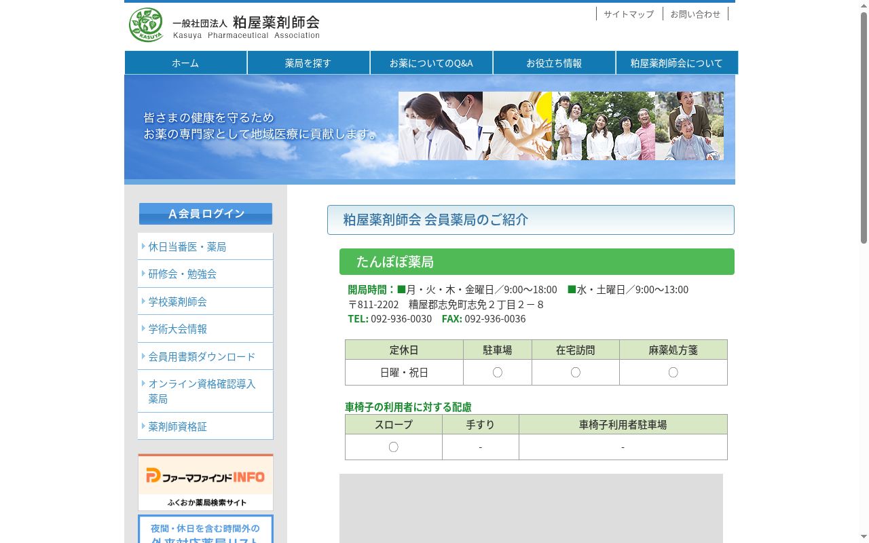Open 会員用書類ダウンロード sidebar link
Viewport: 869px width, 543px height.
tap(206, 356)
